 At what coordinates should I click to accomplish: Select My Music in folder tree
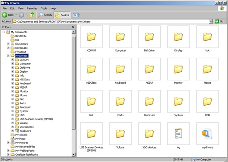(20, 139)
